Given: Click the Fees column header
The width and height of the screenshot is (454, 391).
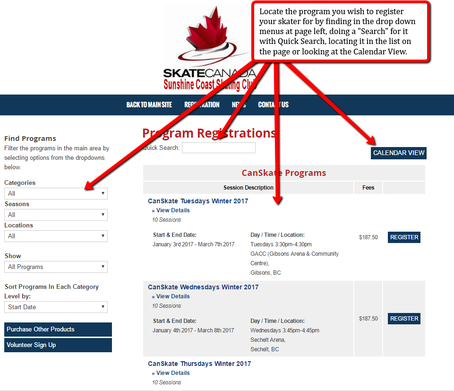Looking at the screenshot, I should click(x=368, y=188).
